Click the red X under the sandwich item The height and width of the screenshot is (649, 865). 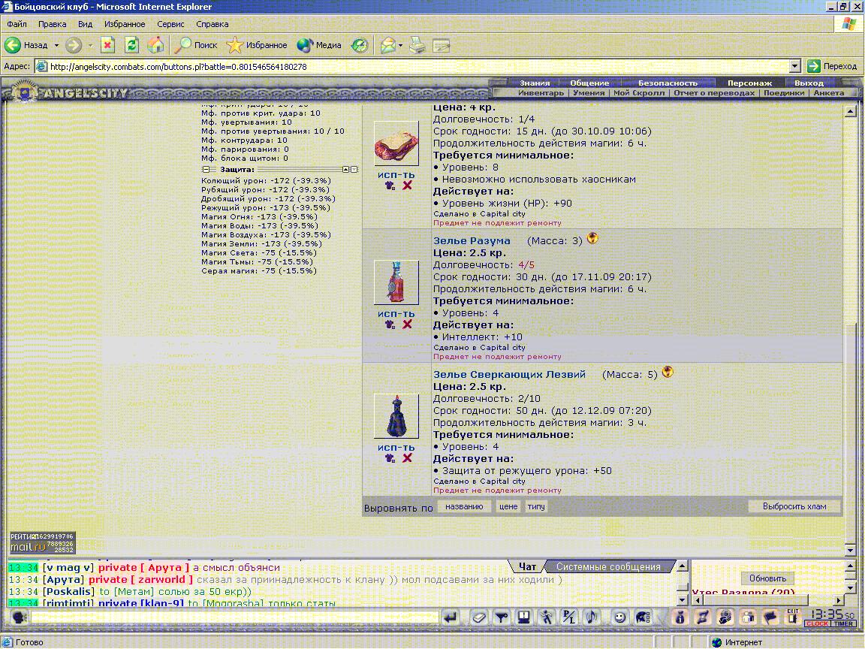(x=407, y=186)
